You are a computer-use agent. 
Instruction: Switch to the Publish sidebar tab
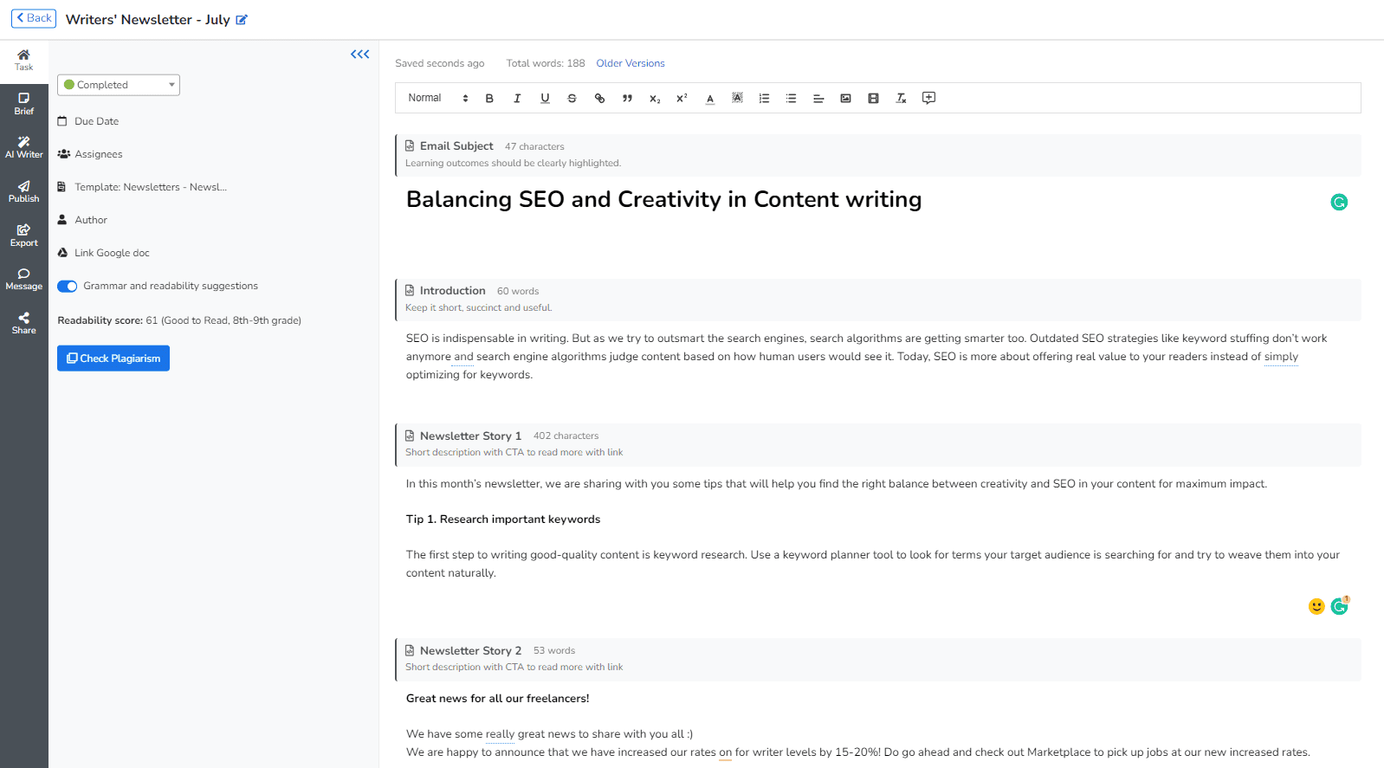tap(24, 190)
